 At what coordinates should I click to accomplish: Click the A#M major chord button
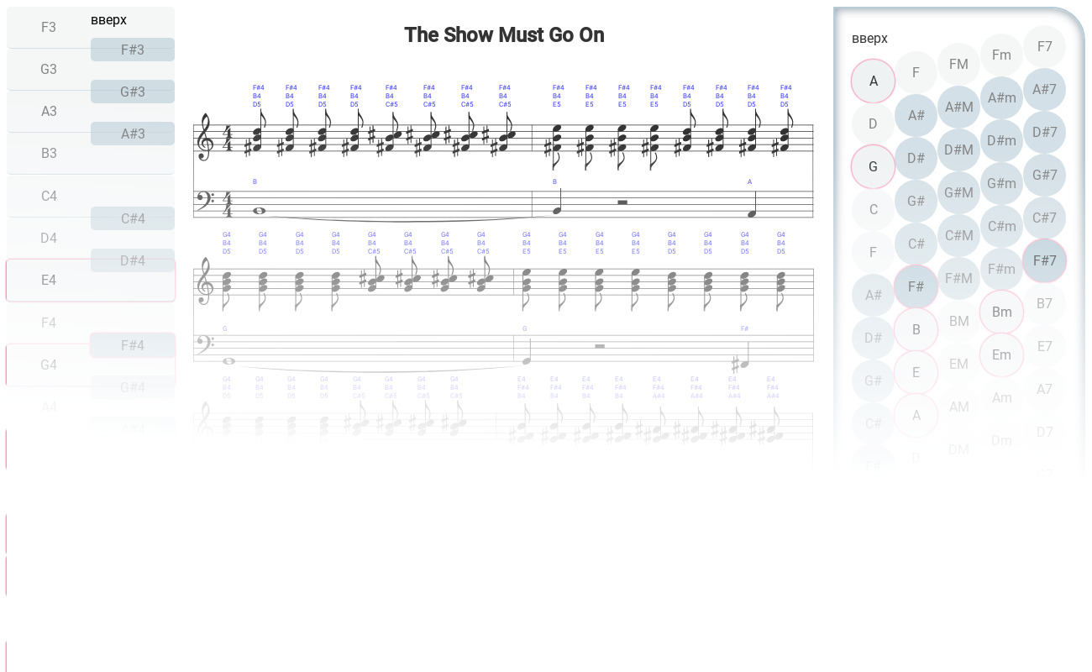[x=958, y=107]
